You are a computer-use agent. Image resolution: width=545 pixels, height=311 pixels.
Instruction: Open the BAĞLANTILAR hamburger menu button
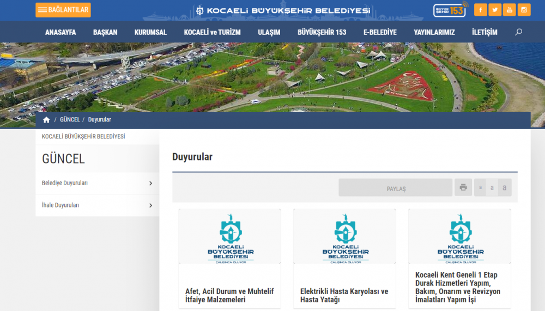tap(63, 10)
